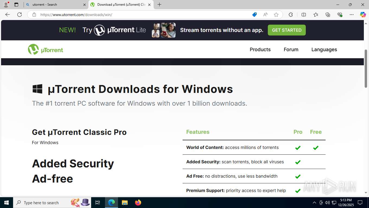The height and width of the screenshot is (208, 369).
Task: Launch the Copilot sidebar icon
Action: point(363,15)
